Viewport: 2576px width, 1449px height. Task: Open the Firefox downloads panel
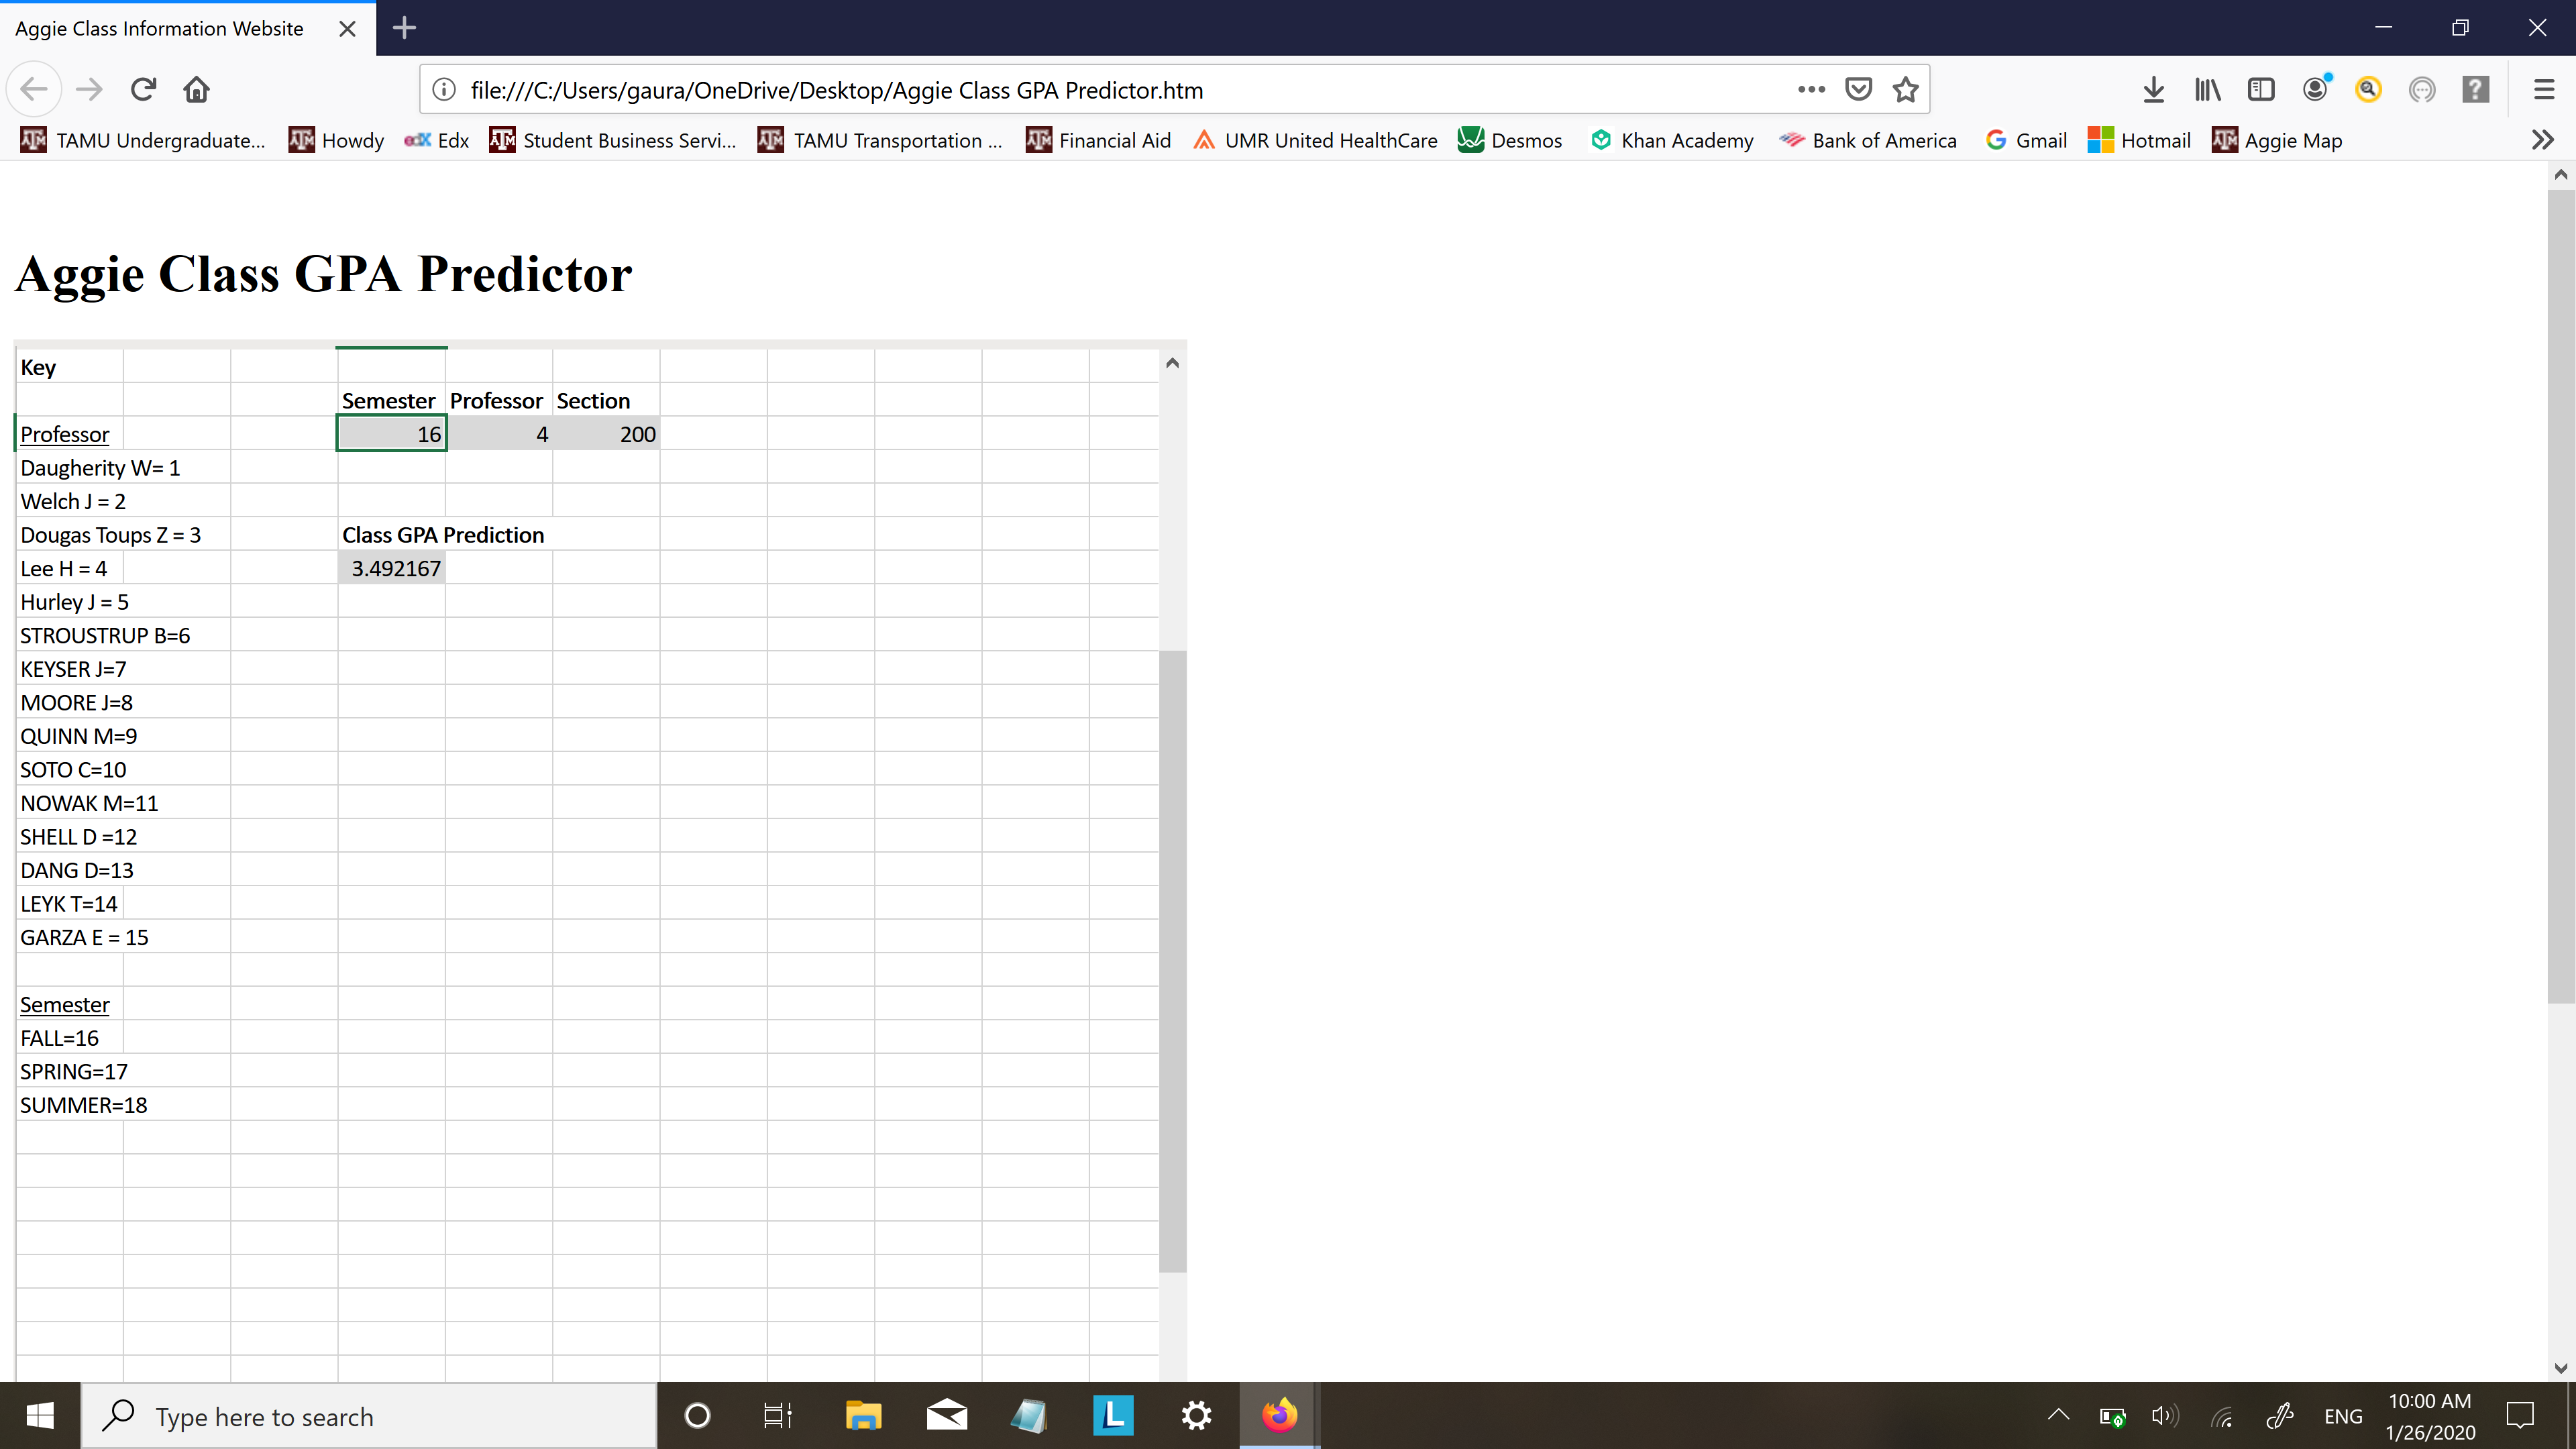[x=2153, y=90]
